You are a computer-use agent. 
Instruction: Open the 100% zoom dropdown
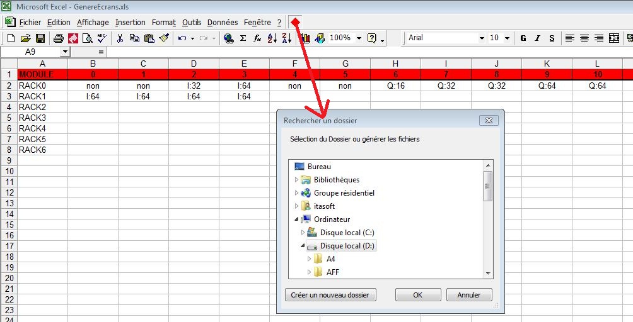(359, 38)
